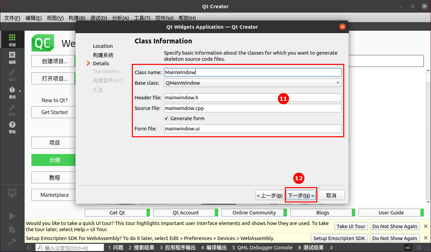Open the 控件(W) menu
The width and height of the screenshot is (431, 252).
coord(164,18)
